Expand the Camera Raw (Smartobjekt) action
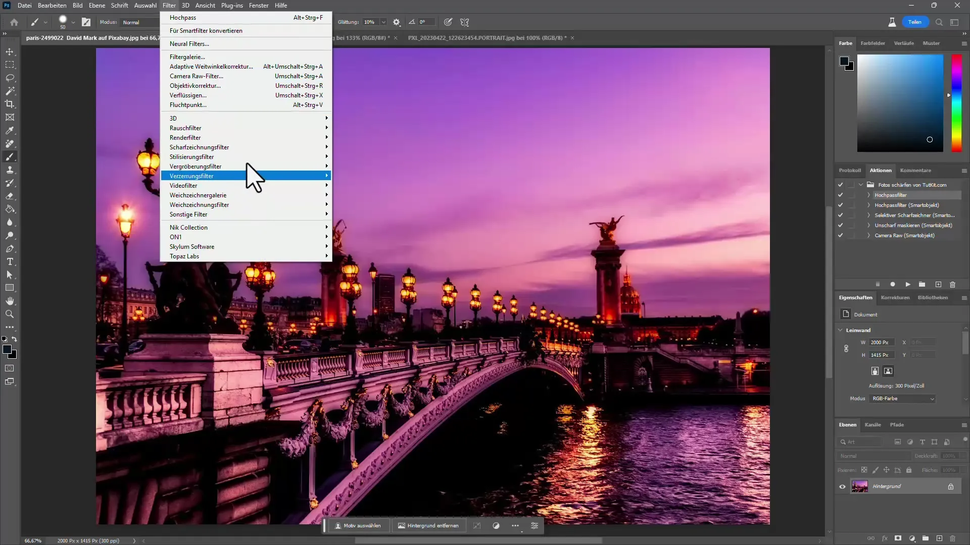970x545 pixels. [868, 236]
